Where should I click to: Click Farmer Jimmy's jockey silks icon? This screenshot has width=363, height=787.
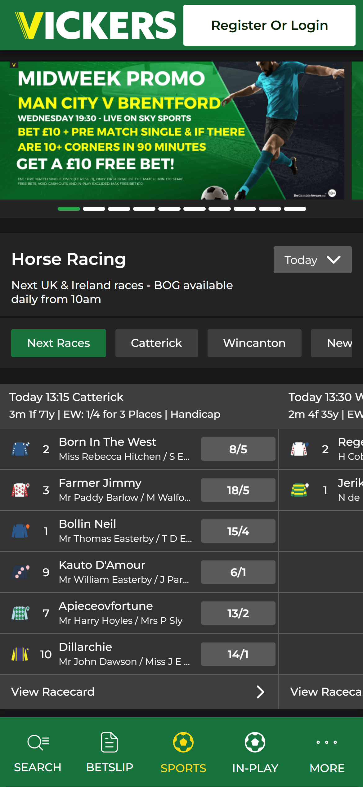click(20, 490)
